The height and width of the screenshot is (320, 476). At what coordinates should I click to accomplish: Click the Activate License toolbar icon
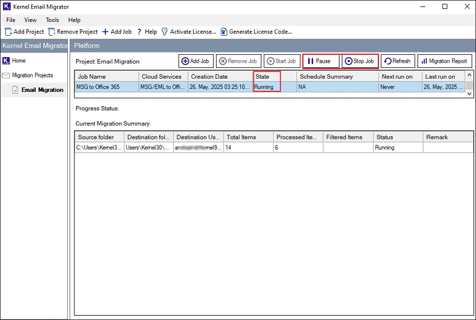tap(165, 32)
